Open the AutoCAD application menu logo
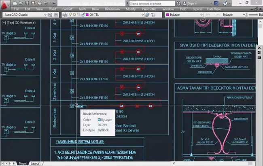Screen dimensions: 263x166 pyautogui.click(x=4, y=5)
